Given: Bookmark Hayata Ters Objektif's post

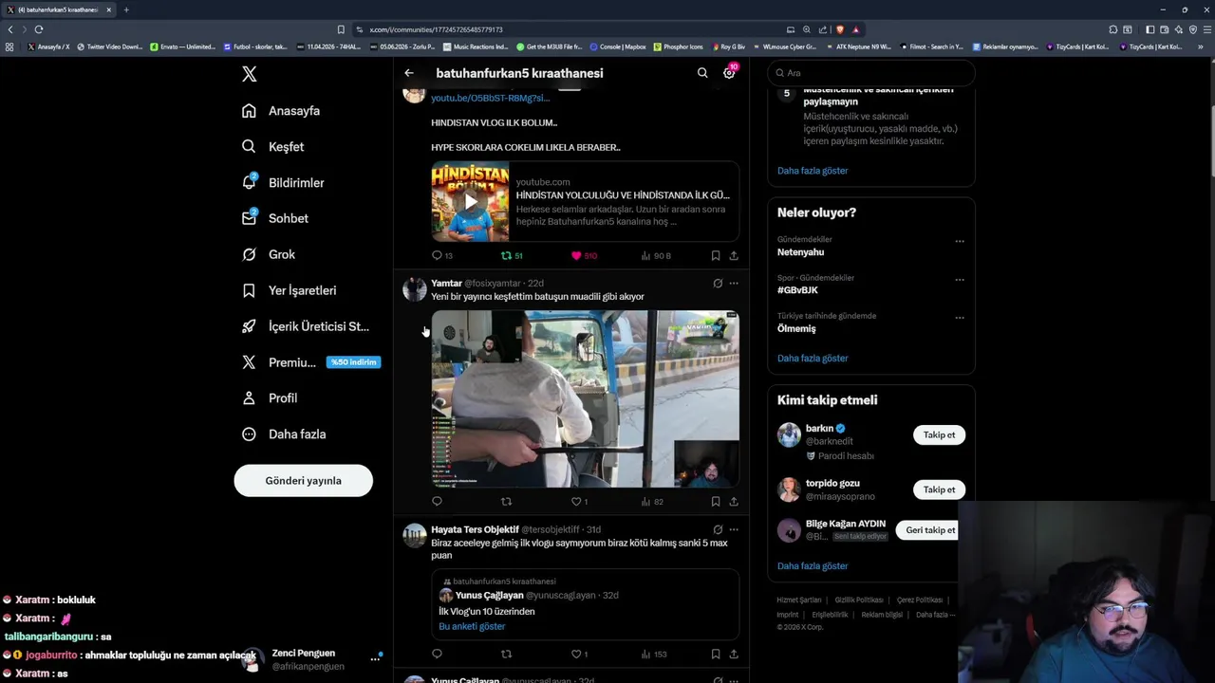Looking at the screenshot, I should pos(716,654).
